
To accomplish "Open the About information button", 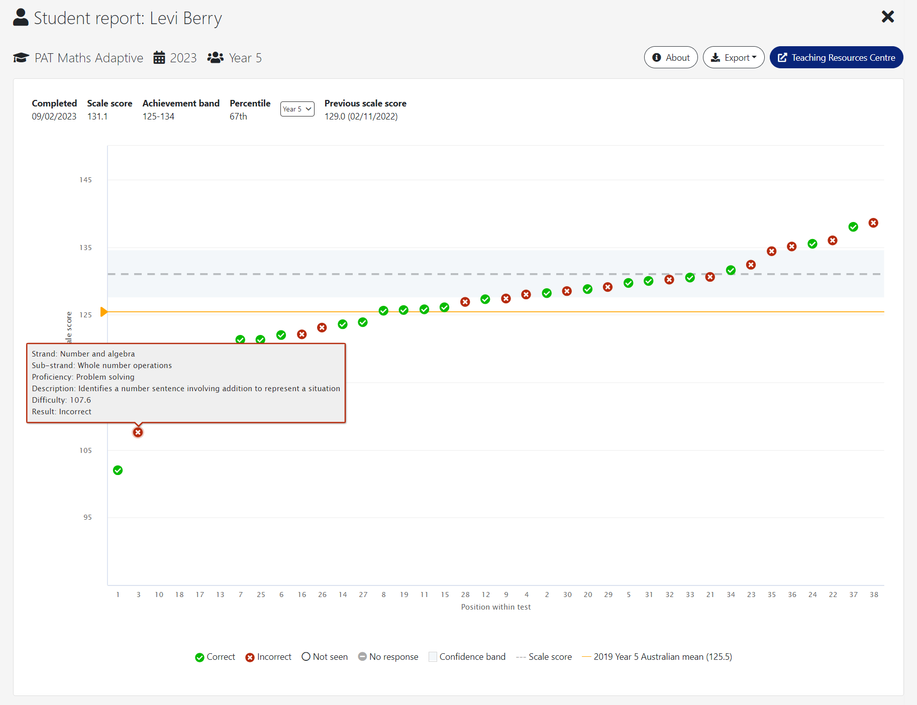I will [x=670, y=58].
